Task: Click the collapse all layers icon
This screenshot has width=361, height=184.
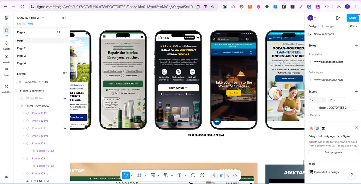Action: click(65, 74)
